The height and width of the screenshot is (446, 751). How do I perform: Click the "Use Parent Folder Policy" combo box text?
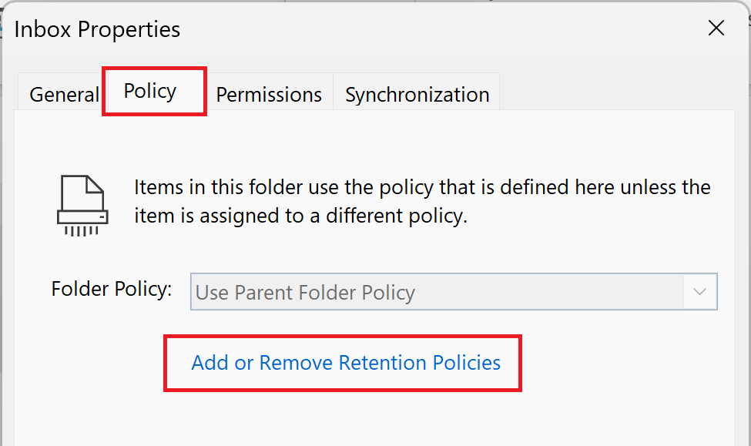(305, 293)
